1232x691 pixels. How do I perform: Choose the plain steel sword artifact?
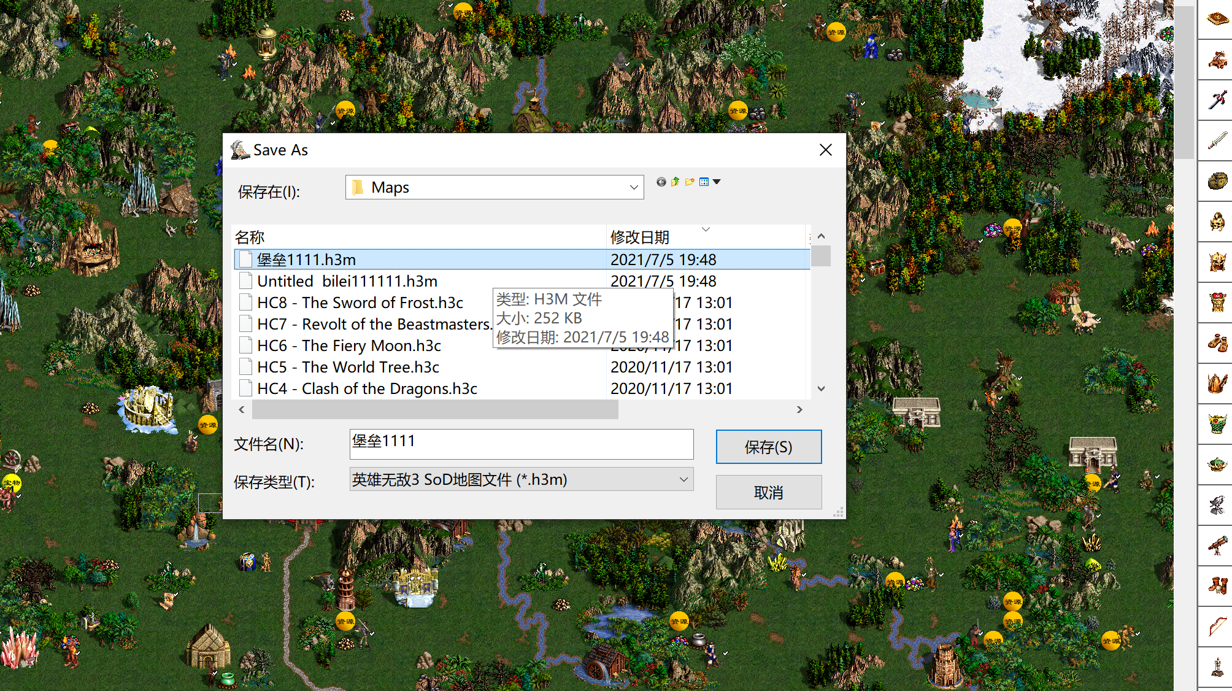1218,141
